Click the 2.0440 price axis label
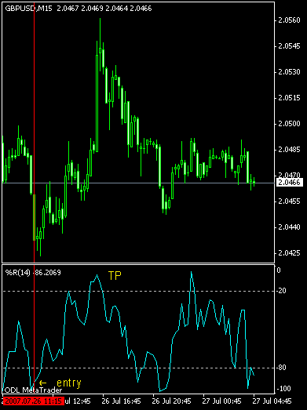 (x=289, y=227)
